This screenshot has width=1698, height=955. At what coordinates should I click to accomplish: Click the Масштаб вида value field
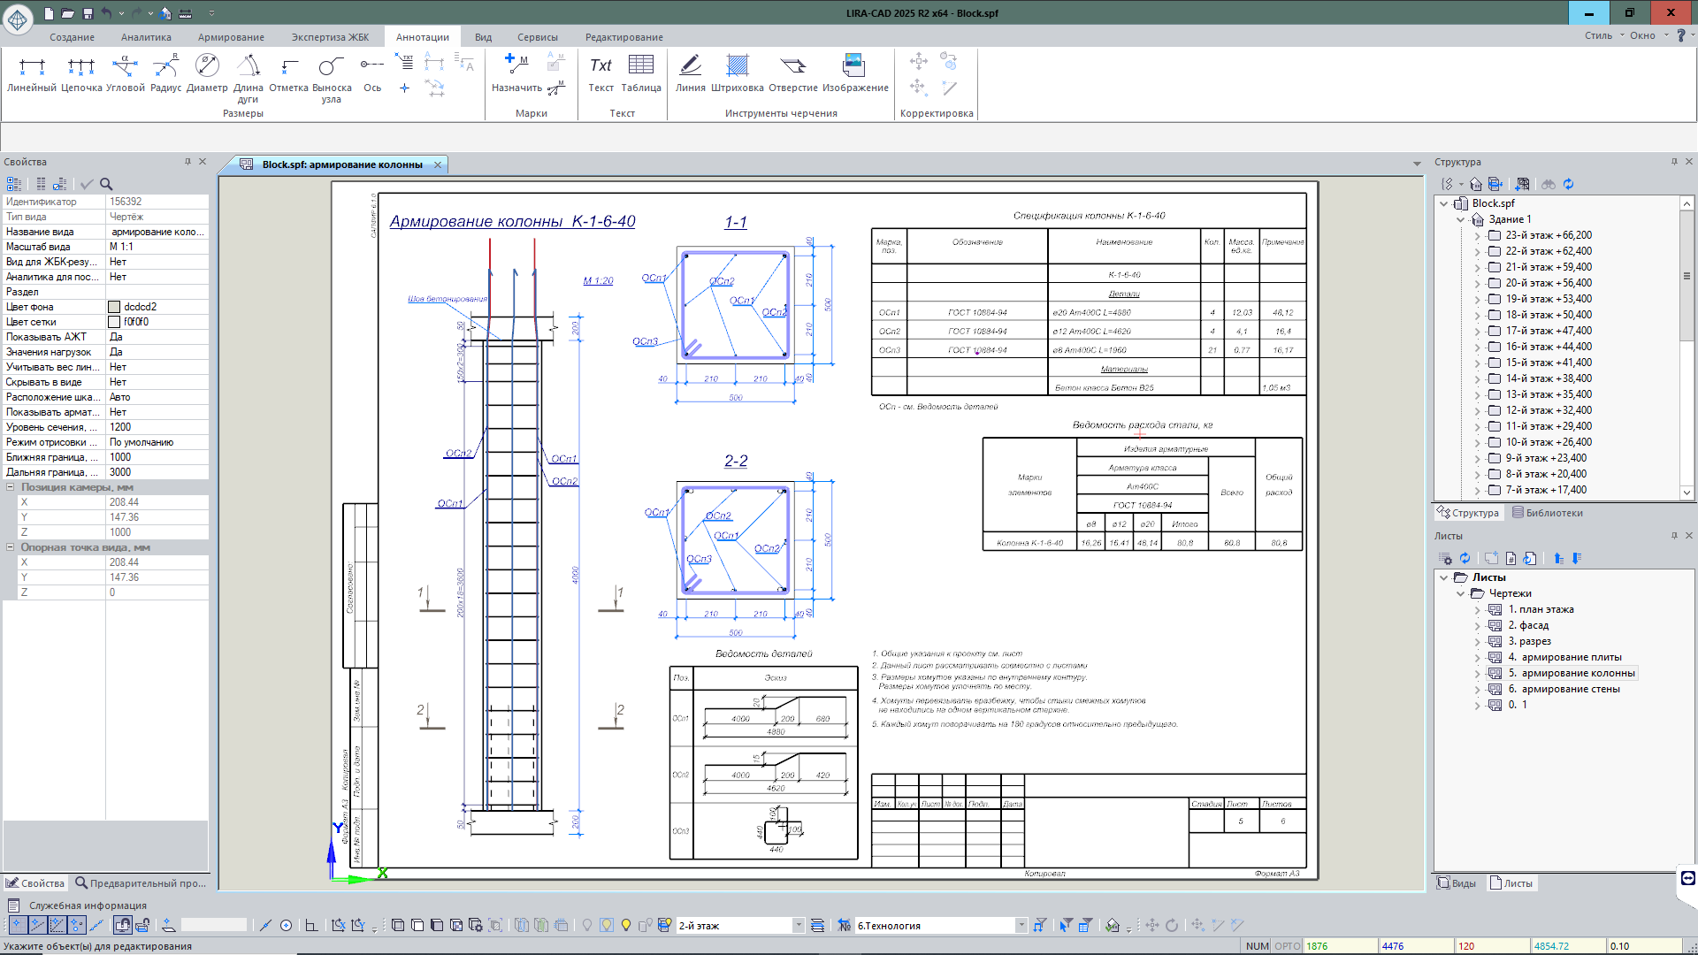pyautogui.click(x=157, y=247)
